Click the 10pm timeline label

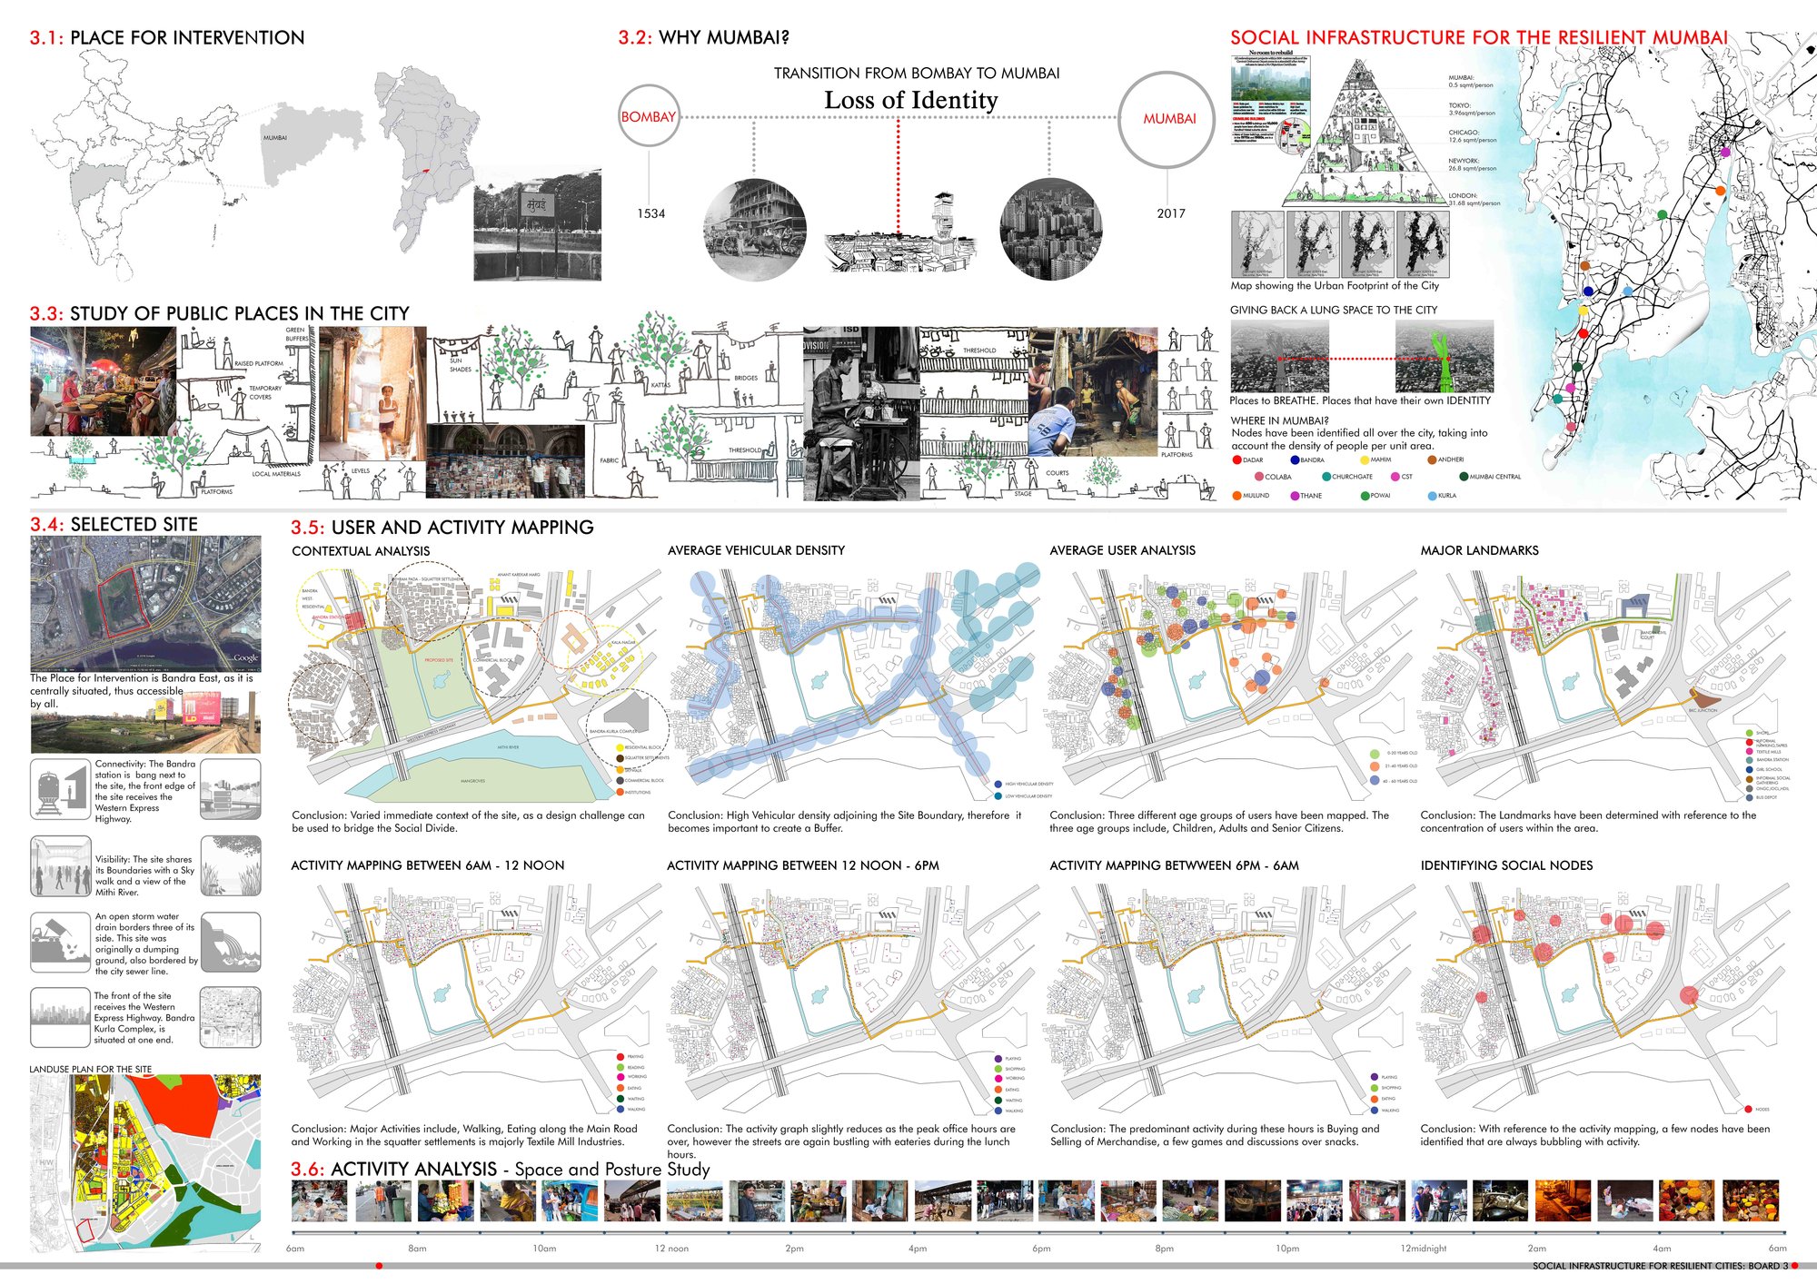coord(1287,1249)
